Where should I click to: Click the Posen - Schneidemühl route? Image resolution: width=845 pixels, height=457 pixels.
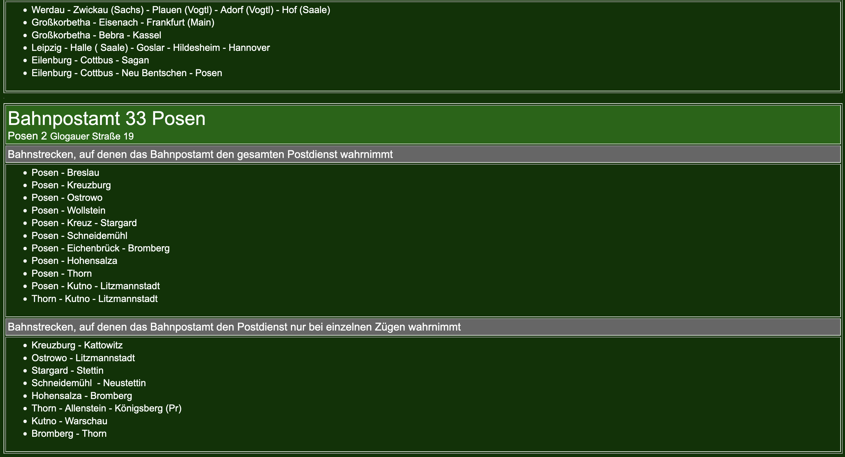[79, 236]
